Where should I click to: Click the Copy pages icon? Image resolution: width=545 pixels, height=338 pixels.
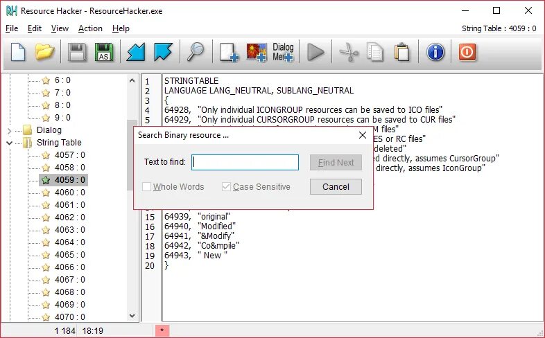click(375, 53)
